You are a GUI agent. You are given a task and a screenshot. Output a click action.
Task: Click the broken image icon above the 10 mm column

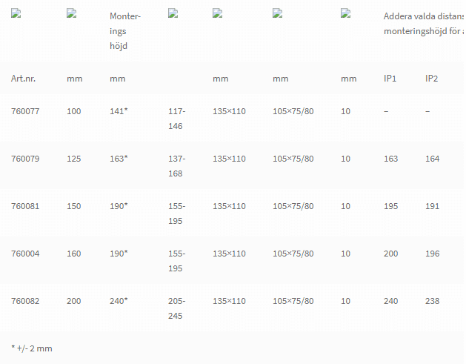(x=345, y=13)
